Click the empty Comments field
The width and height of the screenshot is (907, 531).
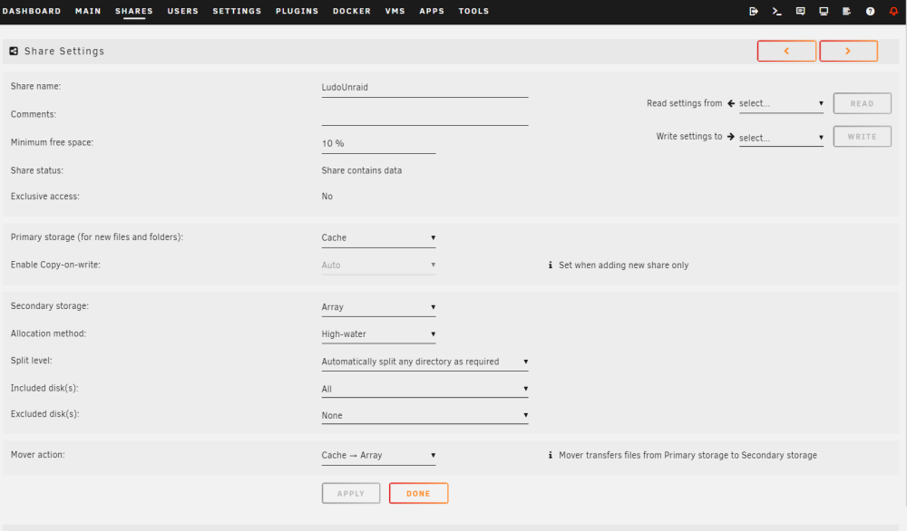[x=424, y=116]
